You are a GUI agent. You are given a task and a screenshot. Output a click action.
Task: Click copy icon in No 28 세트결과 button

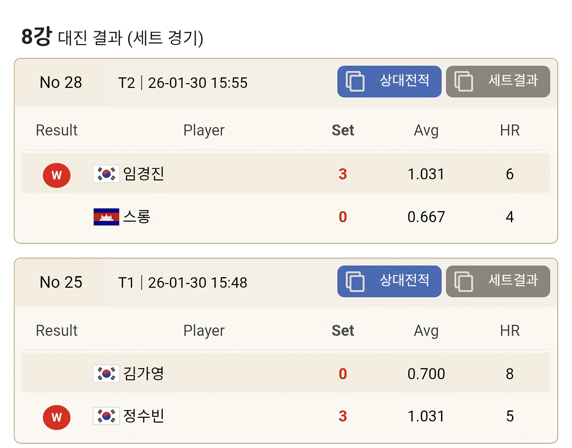(464, 81)
